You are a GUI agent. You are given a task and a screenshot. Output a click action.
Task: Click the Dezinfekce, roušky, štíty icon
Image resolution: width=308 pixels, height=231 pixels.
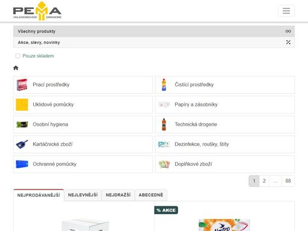164,144
